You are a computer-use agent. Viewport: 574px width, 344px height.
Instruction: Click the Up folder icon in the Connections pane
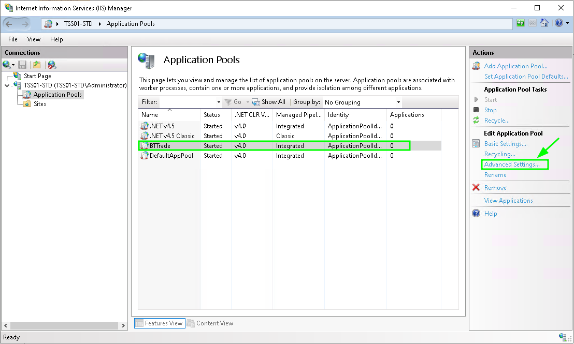point(37,65)
